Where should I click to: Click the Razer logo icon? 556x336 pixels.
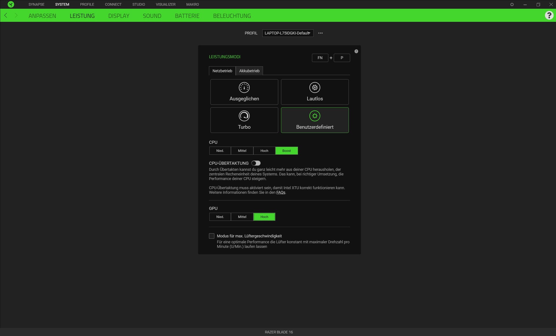[x=11, y=4]
